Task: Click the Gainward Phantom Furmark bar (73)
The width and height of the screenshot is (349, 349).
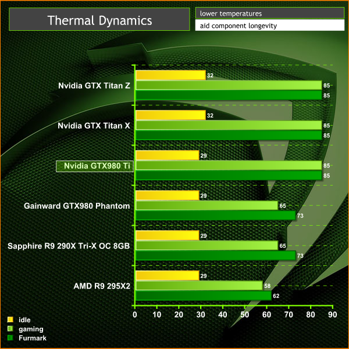Action: [x=216, y=215]
